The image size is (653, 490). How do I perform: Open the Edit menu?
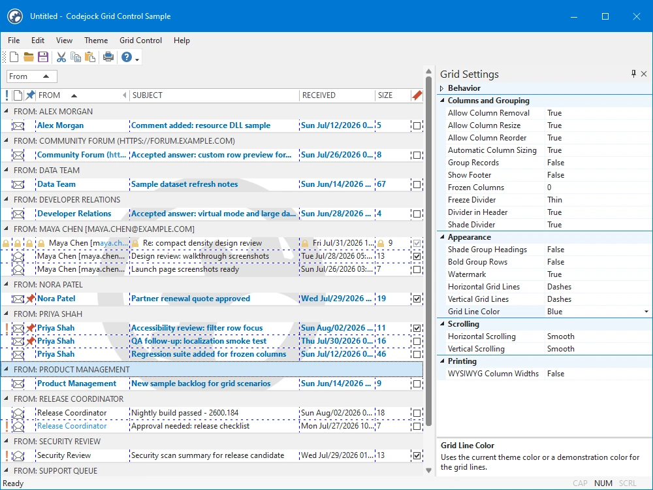click(x=37, y=41)
